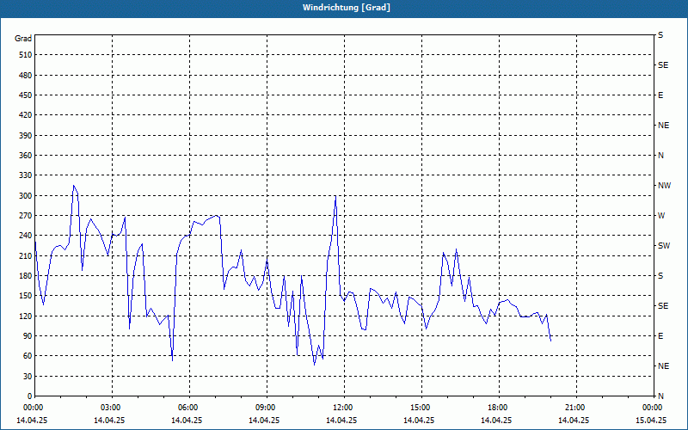688x430 pixels.
Task: Click the 420 y-axis value
Action: click(x=26, y=115)
